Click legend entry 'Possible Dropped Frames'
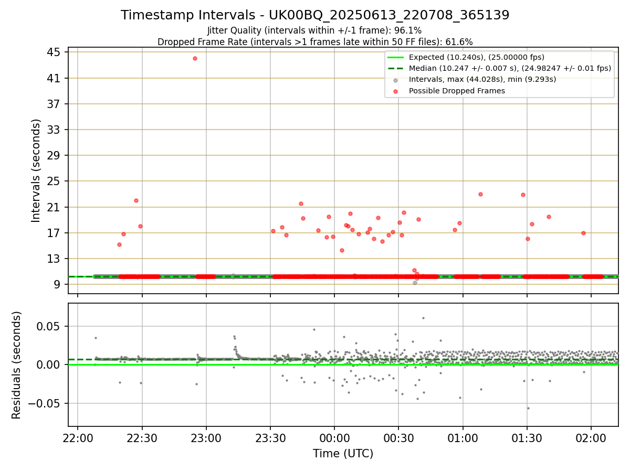The height and width of the screenshot is (472, 630). click(x=457, y=91)
